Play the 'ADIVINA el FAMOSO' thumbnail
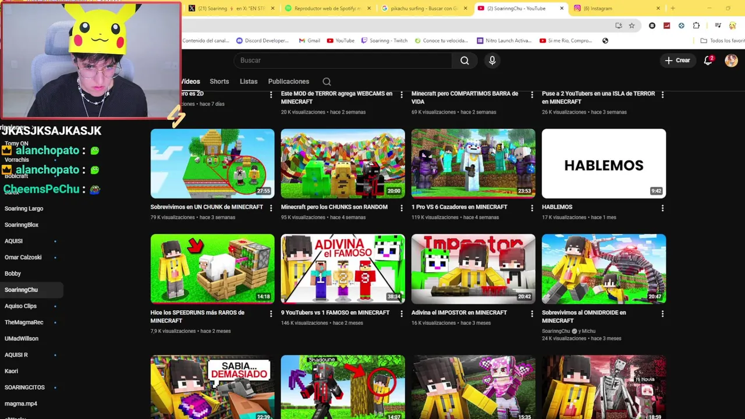Viewport: 745px width, 419px height. [x=343, y=269]
